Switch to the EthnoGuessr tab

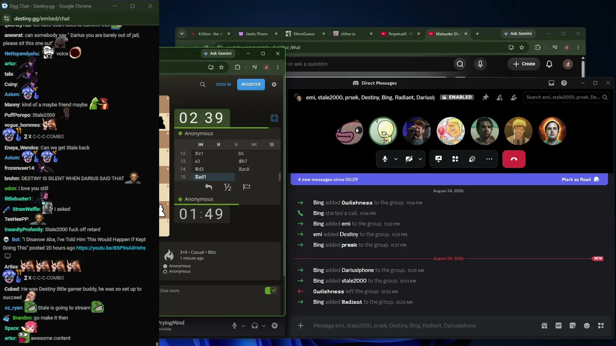pyautogui.click(x=305, y=34)
